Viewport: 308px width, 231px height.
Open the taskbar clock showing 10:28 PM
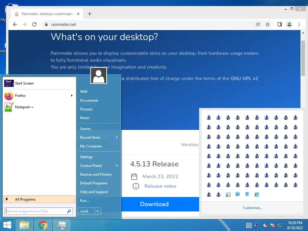[x=295, y=225]
